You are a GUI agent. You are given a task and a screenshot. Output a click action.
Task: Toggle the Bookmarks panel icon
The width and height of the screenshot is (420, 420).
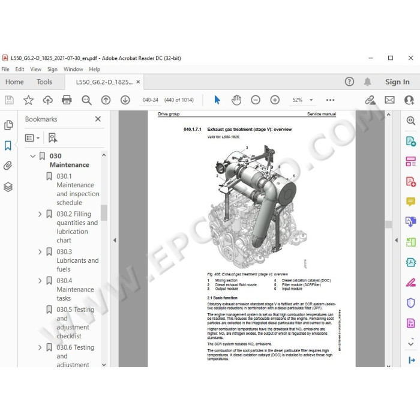[x=8, y=146]
